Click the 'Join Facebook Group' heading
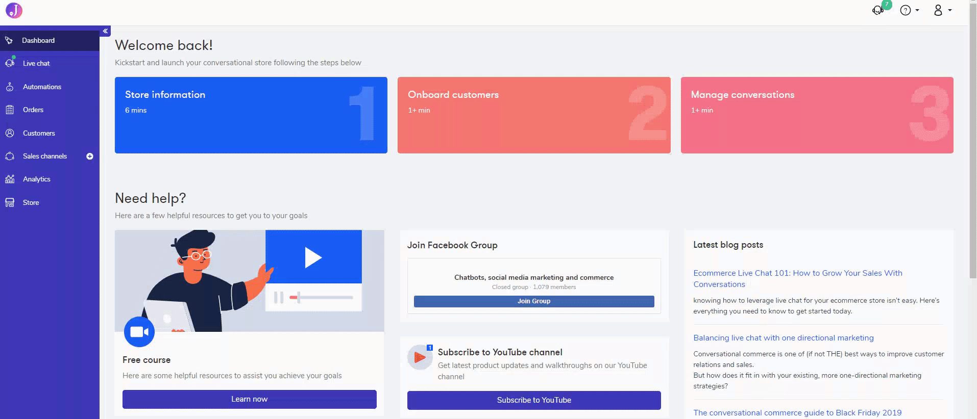The image size is (977, 419). tap(452, 245)
